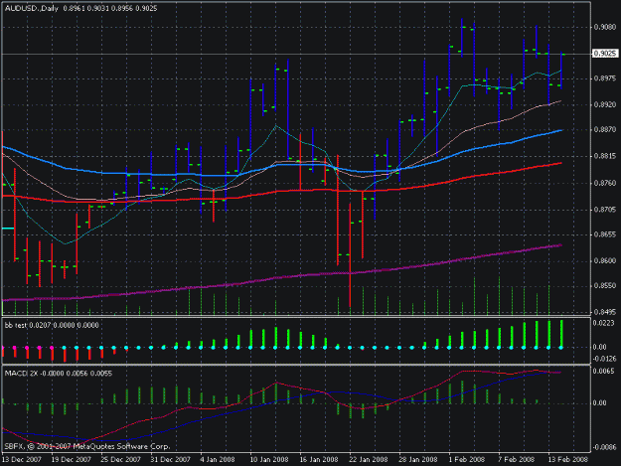Click the 7 Feb 2008 date label

(517, 460)
